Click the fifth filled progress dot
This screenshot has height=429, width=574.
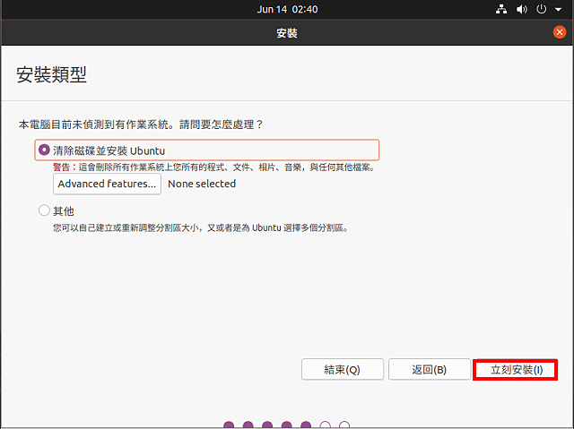[x=306, y=425]
